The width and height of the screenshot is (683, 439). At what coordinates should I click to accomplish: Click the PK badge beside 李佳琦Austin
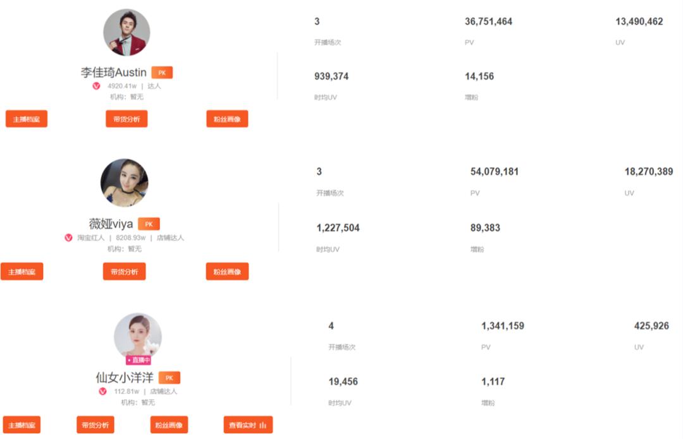[x=162, y=73]
